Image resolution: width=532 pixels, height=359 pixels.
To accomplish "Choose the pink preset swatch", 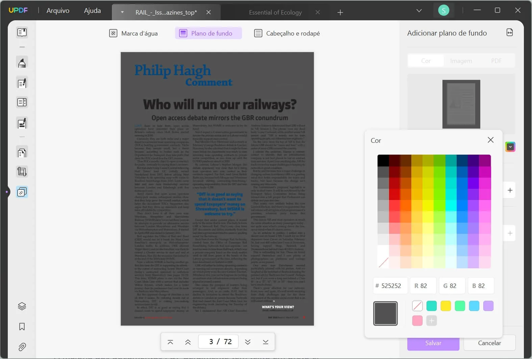I will [x=417, y=320].
